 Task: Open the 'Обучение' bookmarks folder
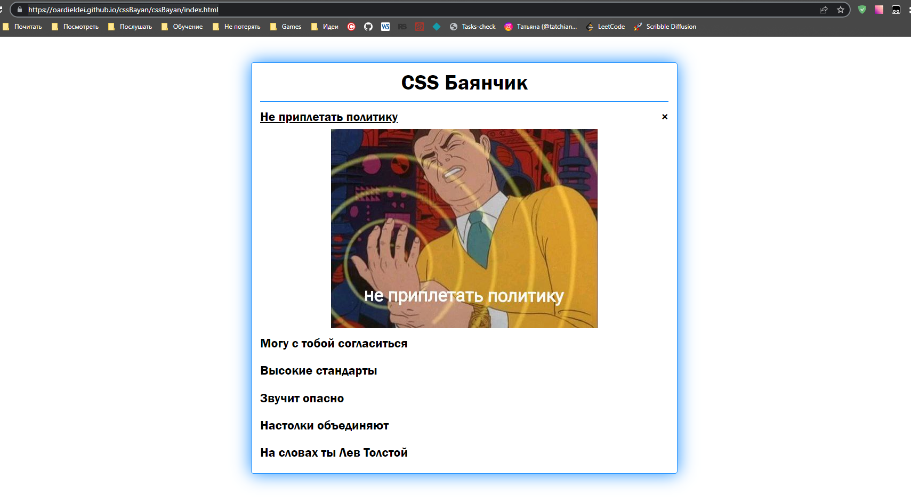(182, 27)
